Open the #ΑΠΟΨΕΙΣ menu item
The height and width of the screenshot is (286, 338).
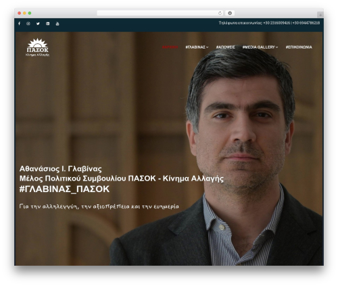click(x=226, y=47)
